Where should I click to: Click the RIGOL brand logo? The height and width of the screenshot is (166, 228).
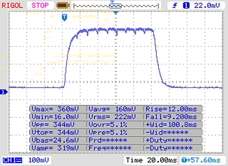click(12, 6)
